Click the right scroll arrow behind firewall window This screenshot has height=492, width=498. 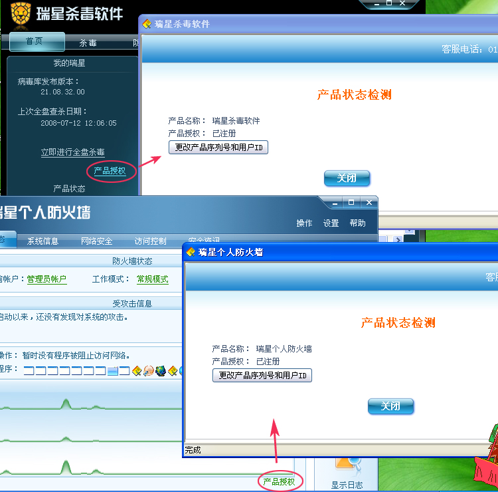click(x=398, y=239)
